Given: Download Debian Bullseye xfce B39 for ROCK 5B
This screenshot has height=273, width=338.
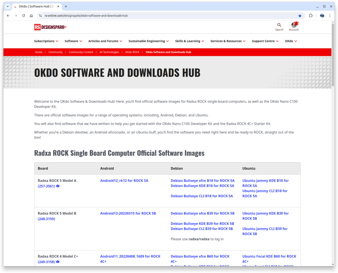Looking at the screenshot, I should (x=203, y=214).
